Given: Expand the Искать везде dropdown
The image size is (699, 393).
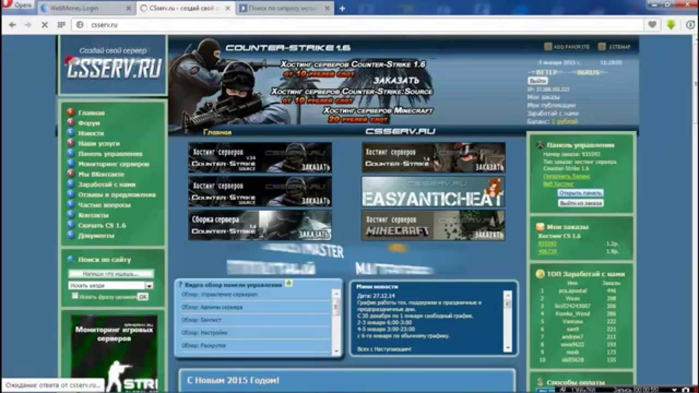Looking at the screenshot, I should pyautogui.click(x=149, y=285).
